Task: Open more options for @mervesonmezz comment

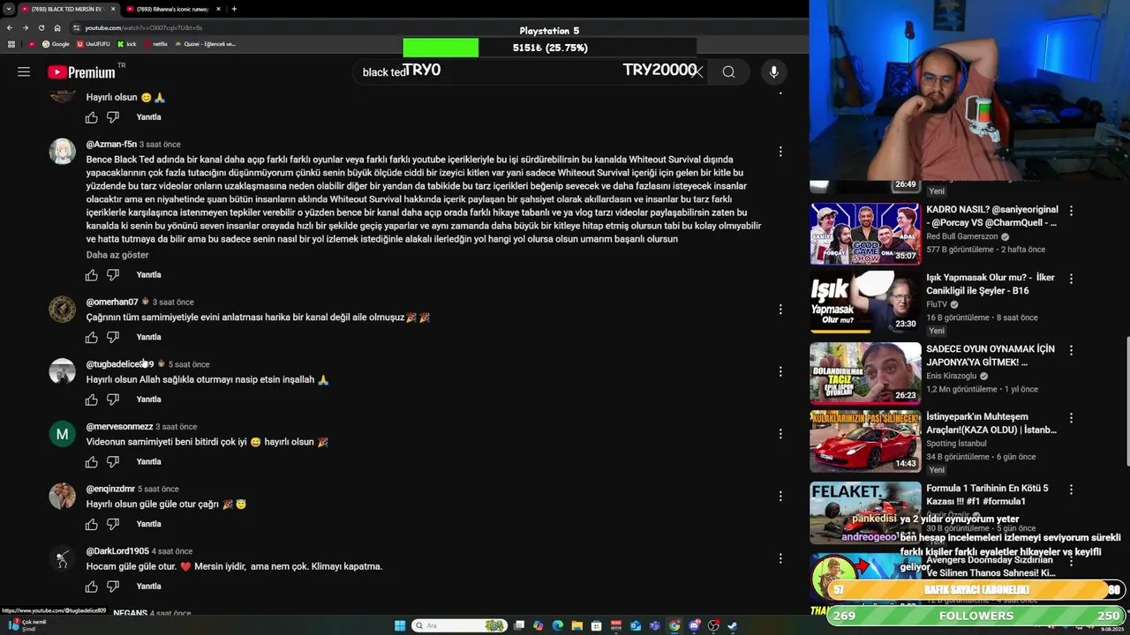Action: 780,433
